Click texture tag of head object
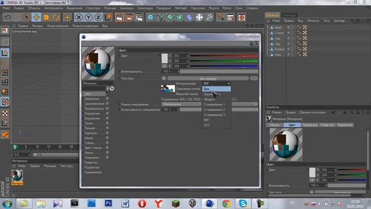 [x=305, y=27]
